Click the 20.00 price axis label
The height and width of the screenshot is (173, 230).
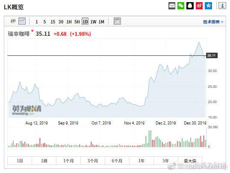click(212, 102)
